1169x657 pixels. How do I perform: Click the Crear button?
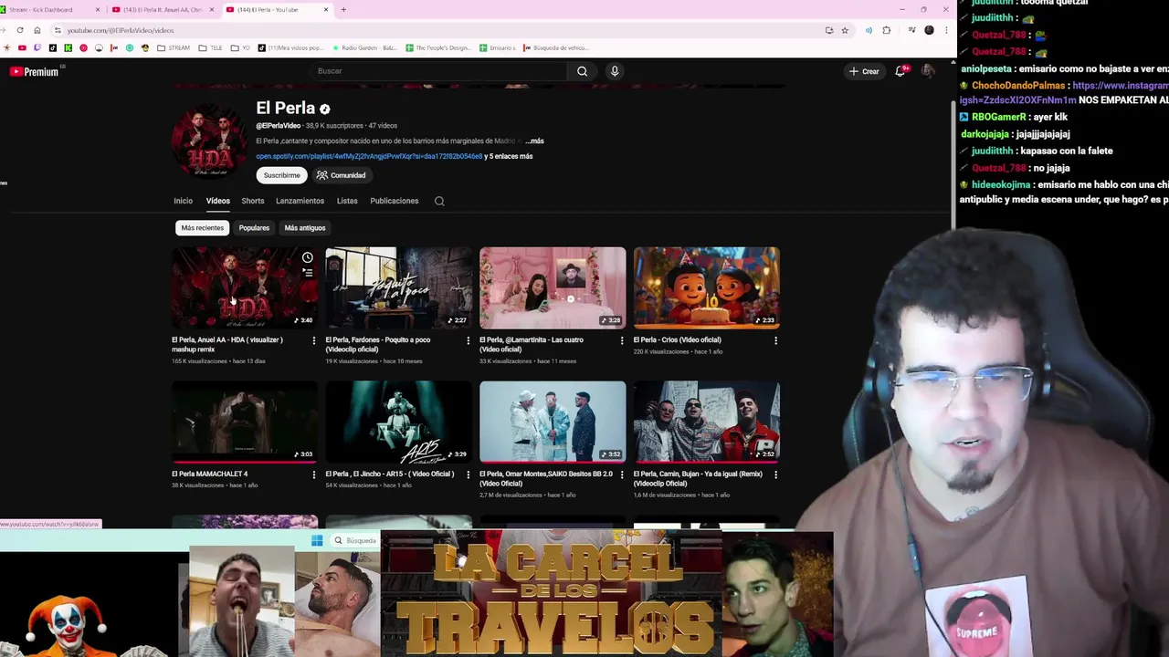click(864, 71)
